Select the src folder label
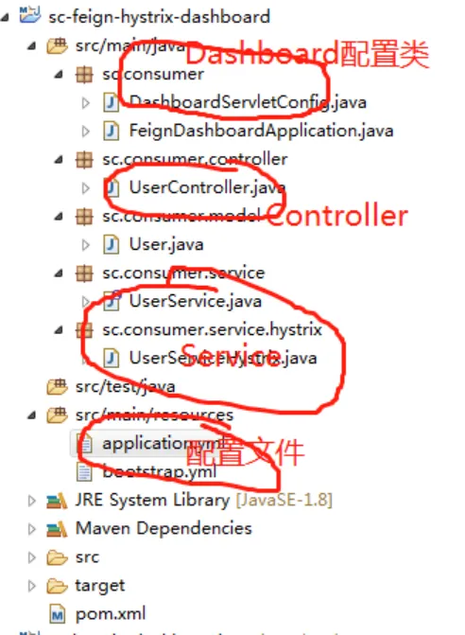 click(x=87, y=557)
